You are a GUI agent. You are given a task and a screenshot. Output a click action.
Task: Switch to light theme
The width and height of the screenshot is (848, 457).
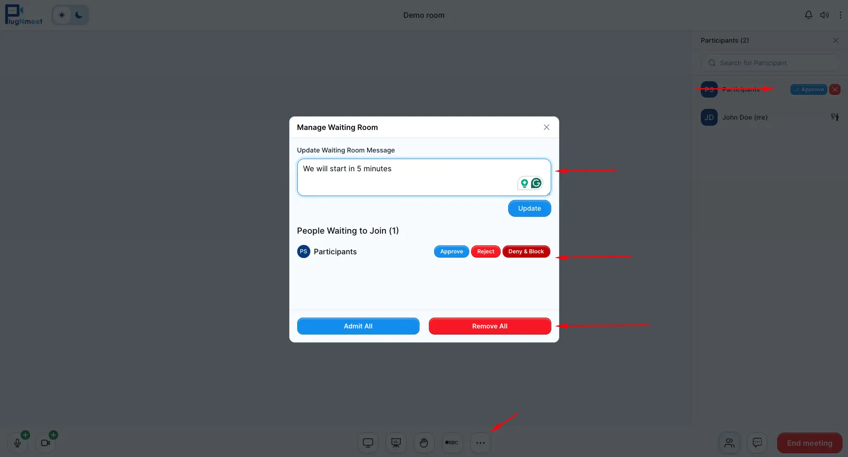pyautogui.click(x=61, y=15)
